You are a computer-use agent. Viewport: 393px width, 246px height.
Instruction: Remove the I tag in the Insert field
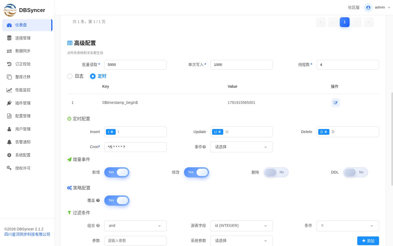pyautogui.click(x=112, y=132)
